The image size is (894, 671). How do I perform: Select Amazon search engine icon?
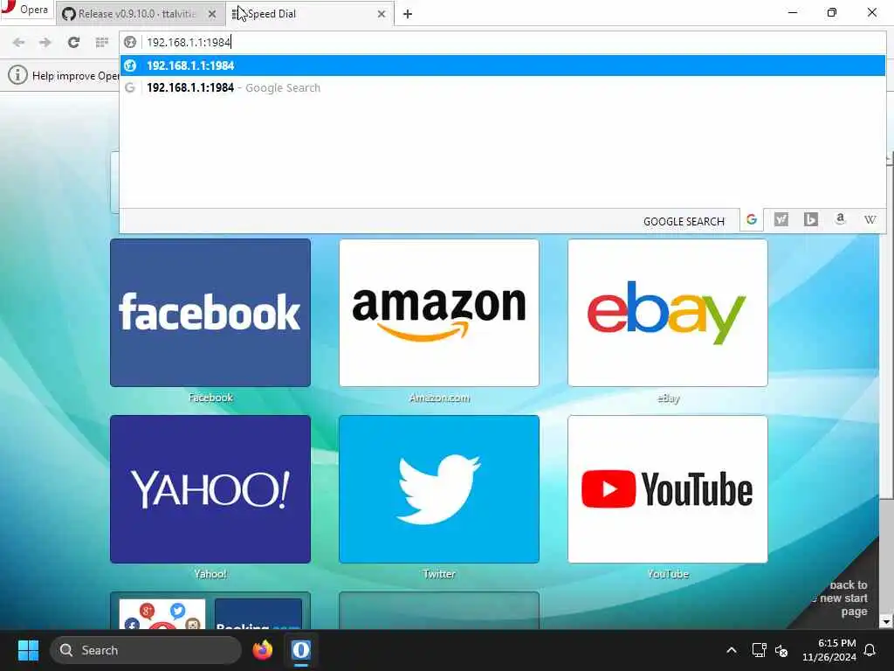[x=841, y=219]
